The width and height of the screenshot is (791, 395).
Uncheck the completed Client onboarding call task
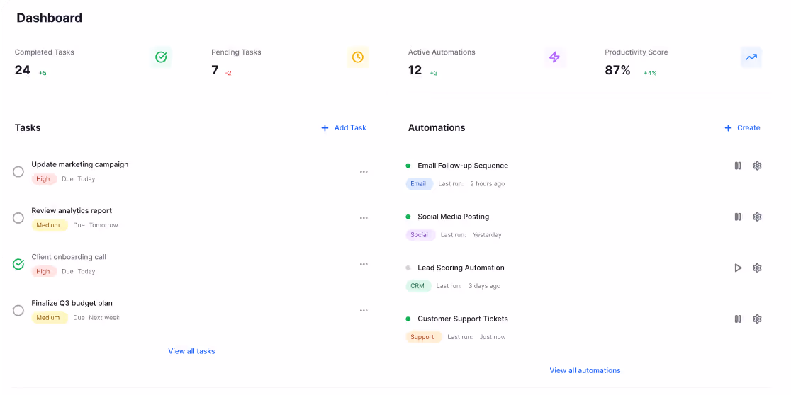18,264
